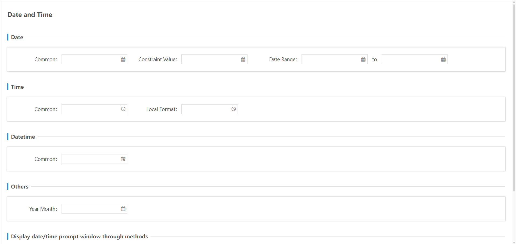Focus the Constraint Value date input
516x244 pixels.
[214, 60]
